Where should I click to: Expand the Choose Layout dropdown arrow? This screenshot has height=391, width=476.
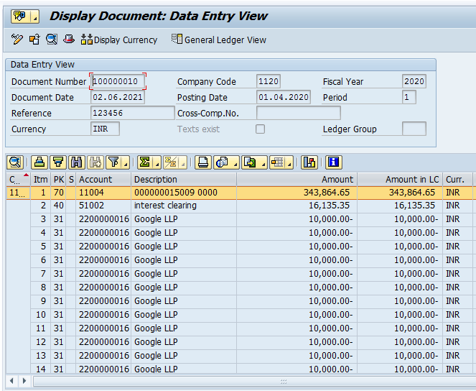click(x=289, y=162)
